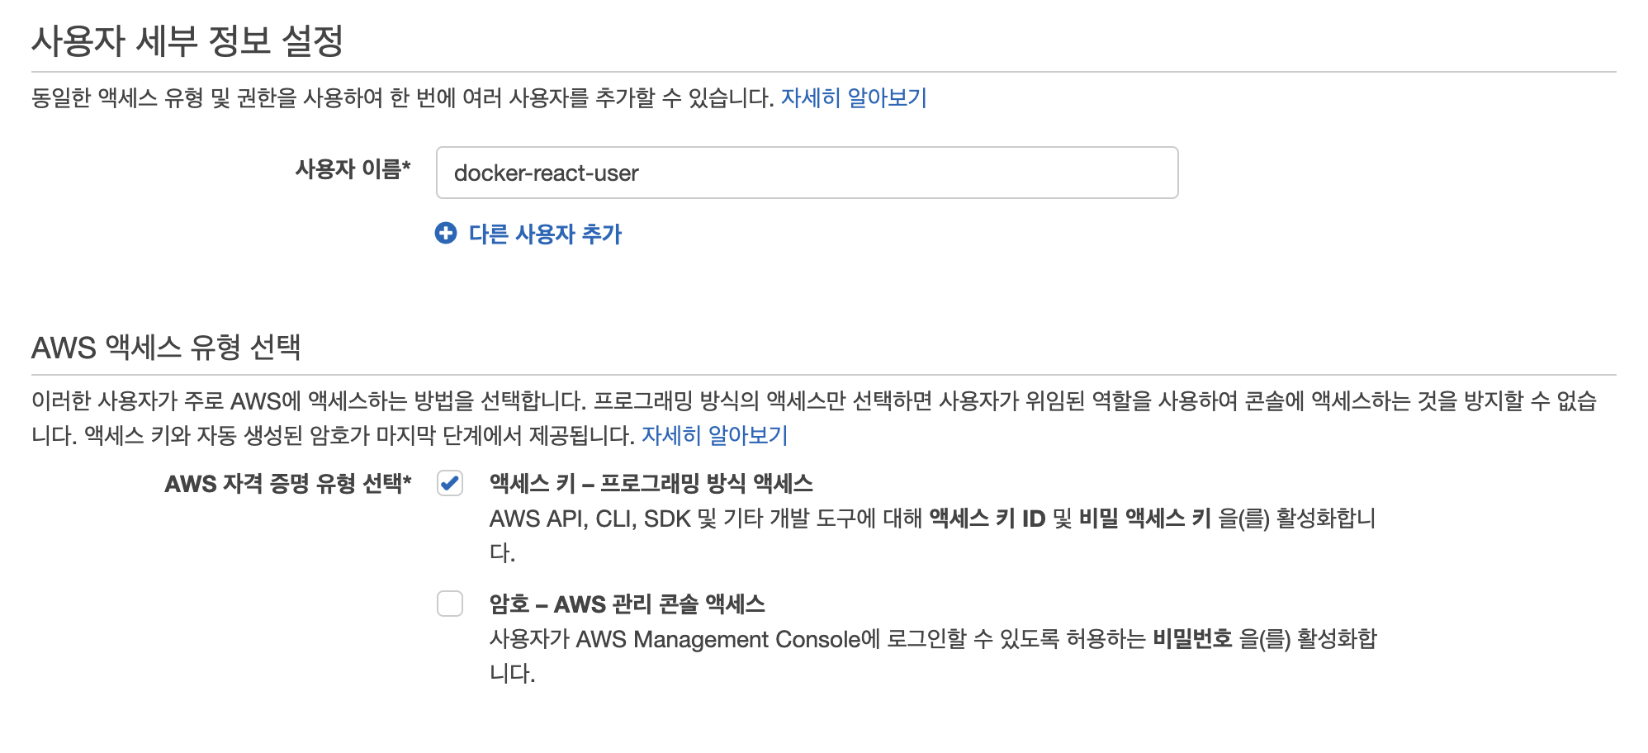Click the 동일한 액세스 유형 description sentence
This screenshot has height=753, width=1648.
coord(403,98)
